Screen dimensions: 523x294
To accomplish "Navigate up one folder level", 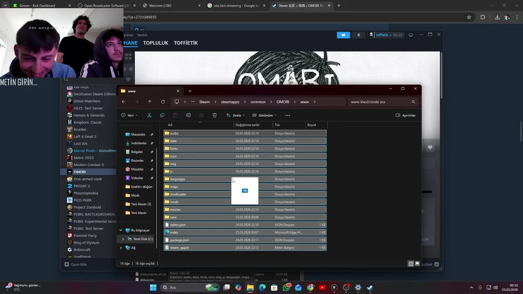I will 150,102.
